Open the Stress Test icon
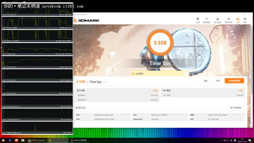The image size is (254, 143). [x=218, y=20]
